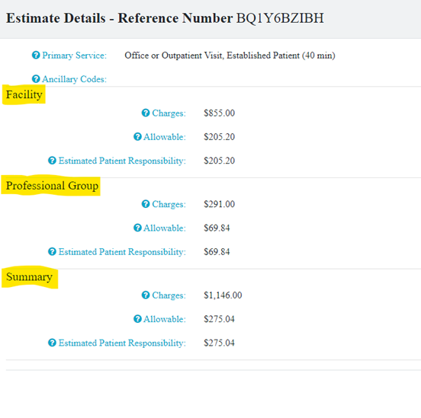Click the reference number BQ1Y6BZIBH
The width and height of the screenshot is (421, 418).
tap(280, 18)
